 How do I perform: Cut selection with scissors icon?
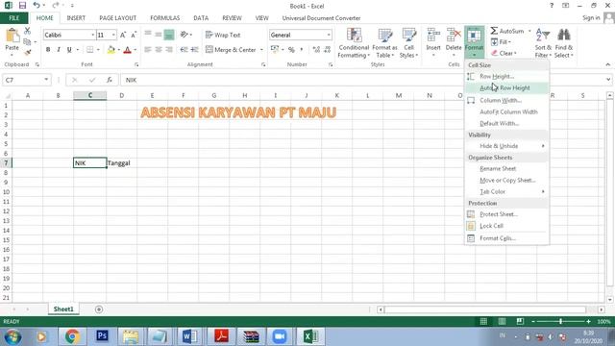(27, 31)
